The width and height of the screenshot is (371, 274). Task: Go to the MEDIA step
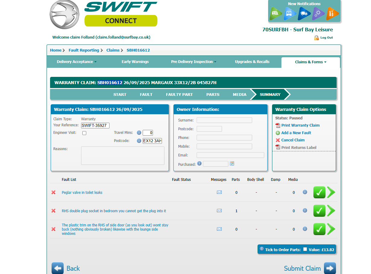(x=240, y=94)
